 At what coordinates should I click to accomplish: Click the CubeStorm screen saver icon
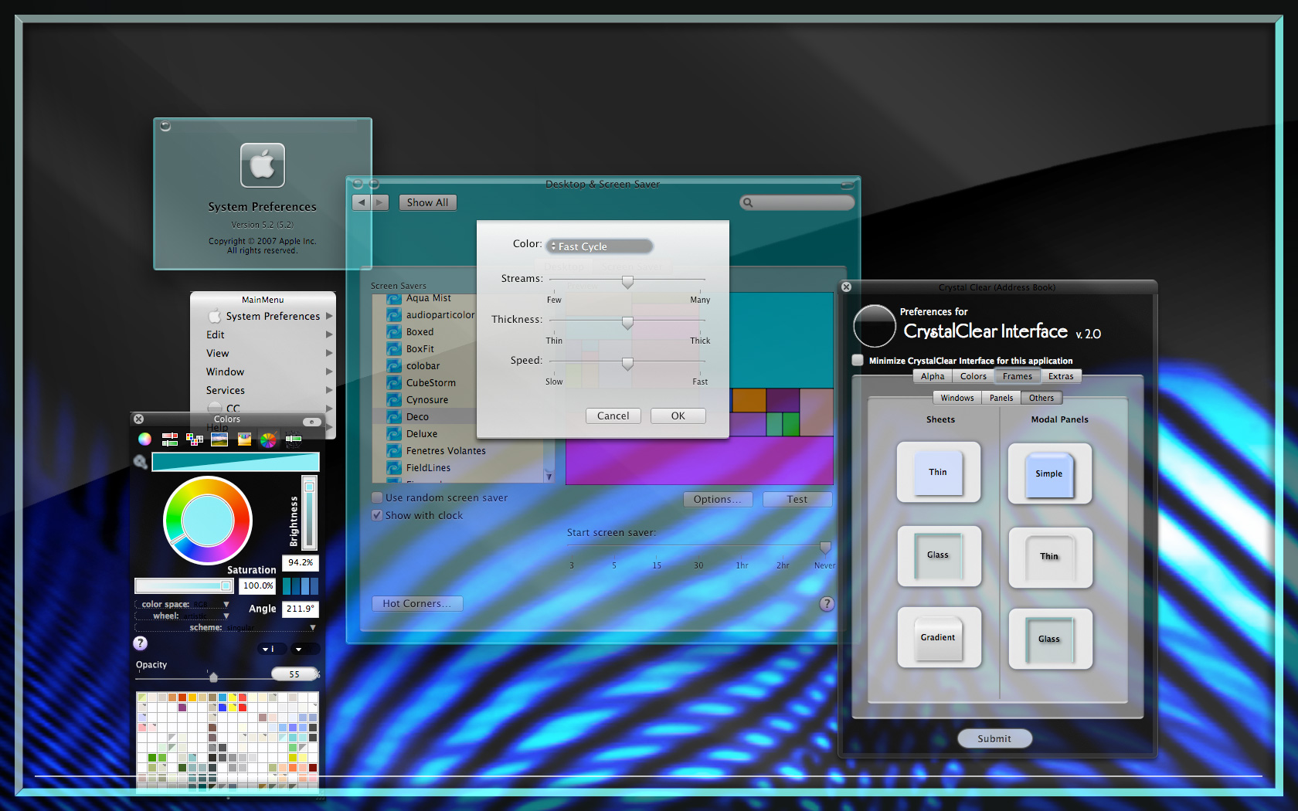[x=394, y=383]
